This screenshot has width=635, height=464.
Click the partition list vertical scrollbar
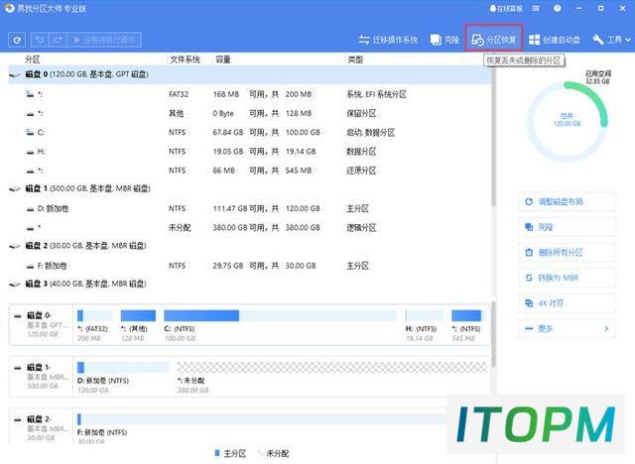coord(493,136)
